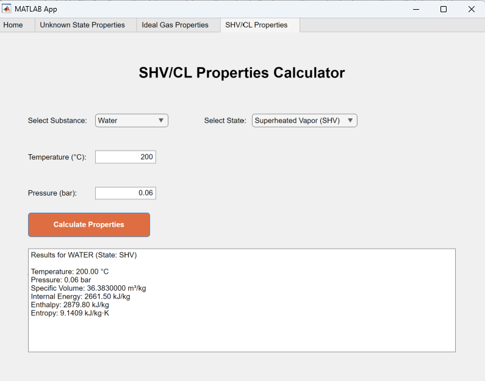Click the Calculate Properties button

(89, 225)
